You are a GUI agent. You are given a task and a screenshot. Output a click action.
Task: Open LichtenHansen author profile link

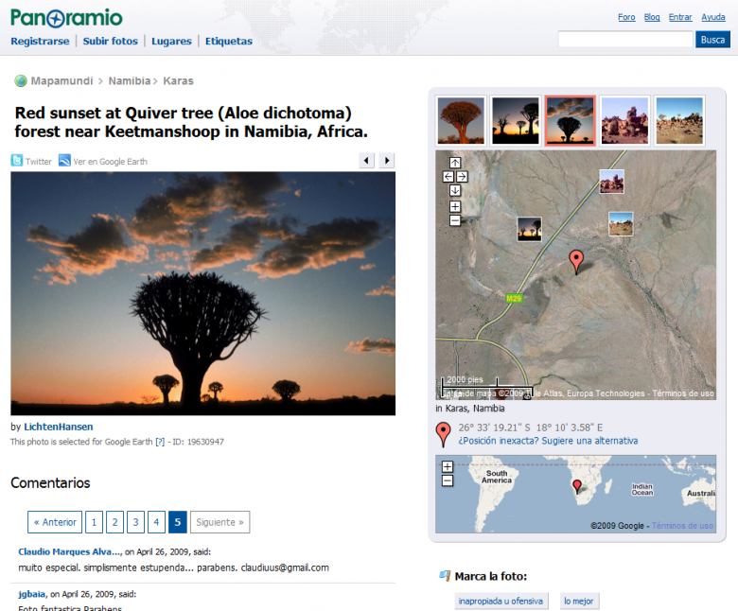(x=59, y=427)
